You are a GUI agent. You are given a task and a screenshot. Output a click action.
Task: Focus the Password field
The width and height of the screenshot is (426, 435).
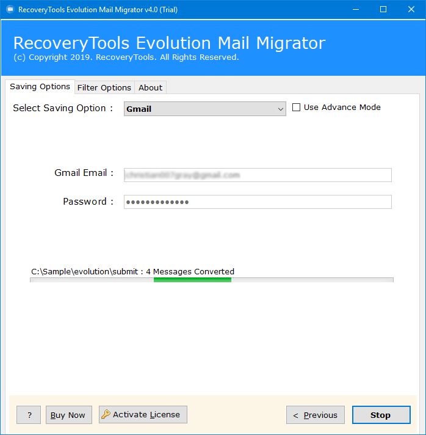pyautogui.click(x=258, y=202)
